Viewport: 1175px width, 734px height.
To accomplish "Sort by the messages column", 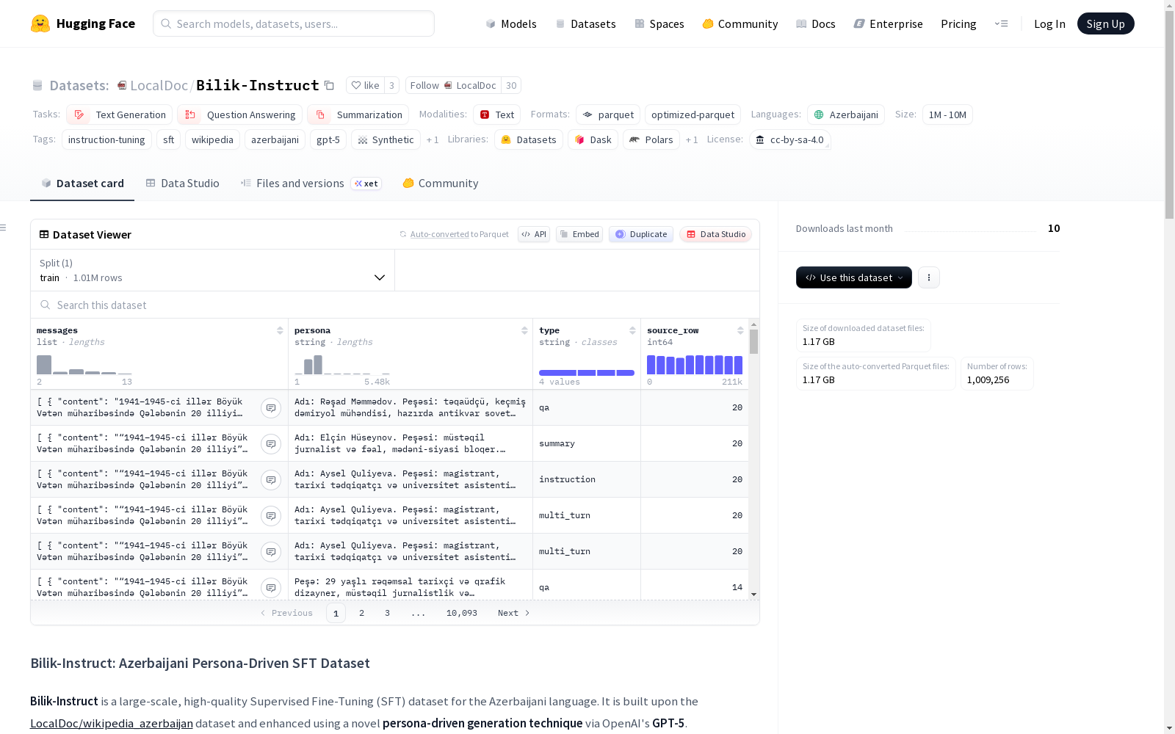I will pos(280,330).
